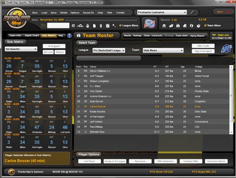Open the Ratings roster tab

[137, 36]
